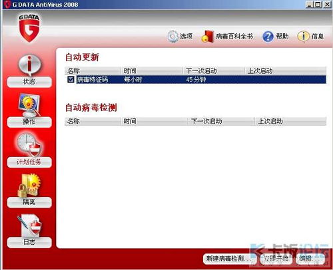Click the 立即开始 button
Screen dimensions: 333x270
(276, 258)
